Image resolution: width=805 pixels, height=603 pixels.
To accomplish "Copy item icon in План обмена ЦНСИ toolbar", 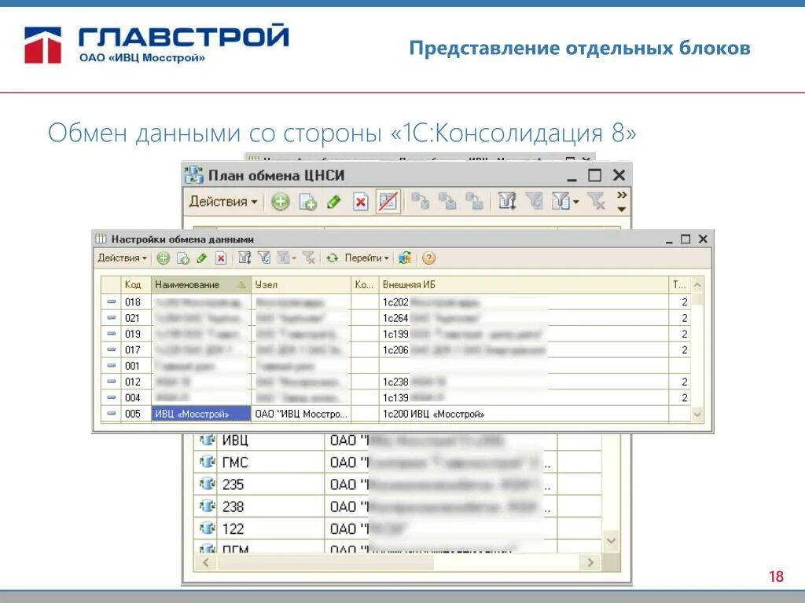I will pos(307,202).
